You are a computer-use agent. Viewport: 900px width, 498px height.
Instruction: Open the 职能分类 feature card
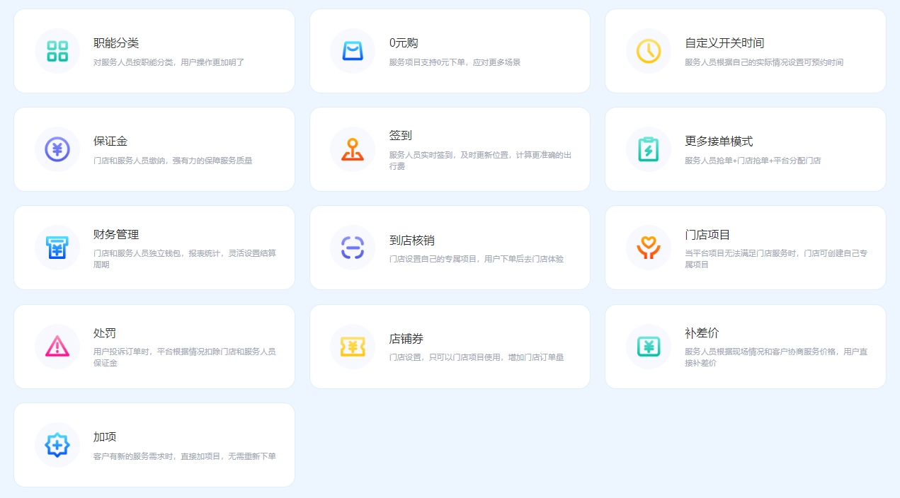[154, 50]
